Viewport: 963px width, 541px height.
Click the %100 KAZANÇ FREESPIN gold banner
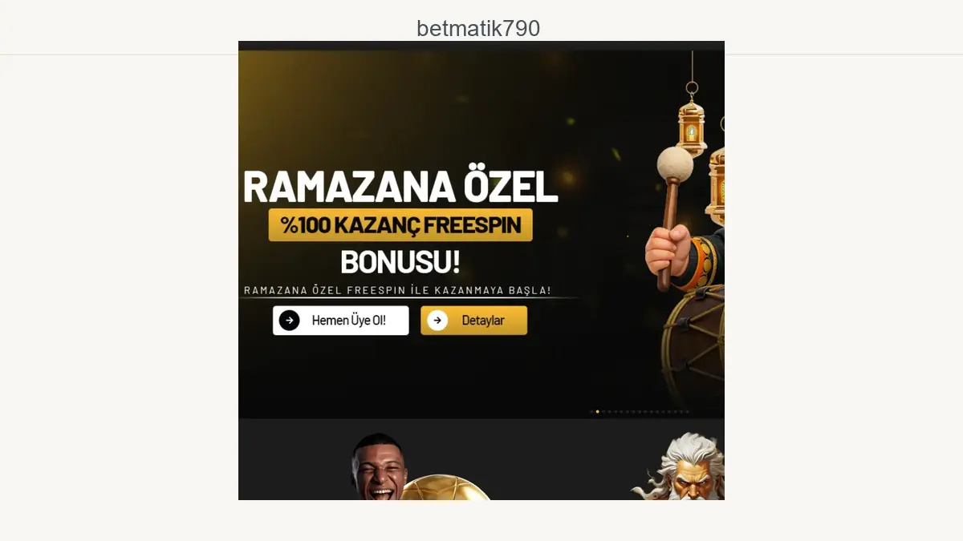(400, 225)
